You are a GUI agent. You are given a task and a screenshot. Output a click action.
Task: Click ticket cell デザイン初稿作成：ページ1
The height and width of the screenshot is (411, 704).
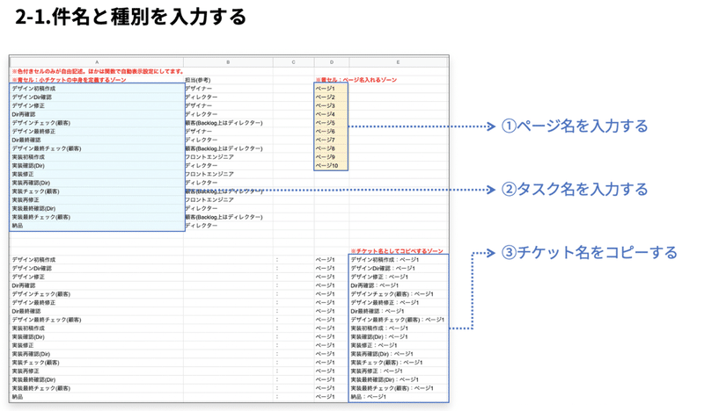399,259
